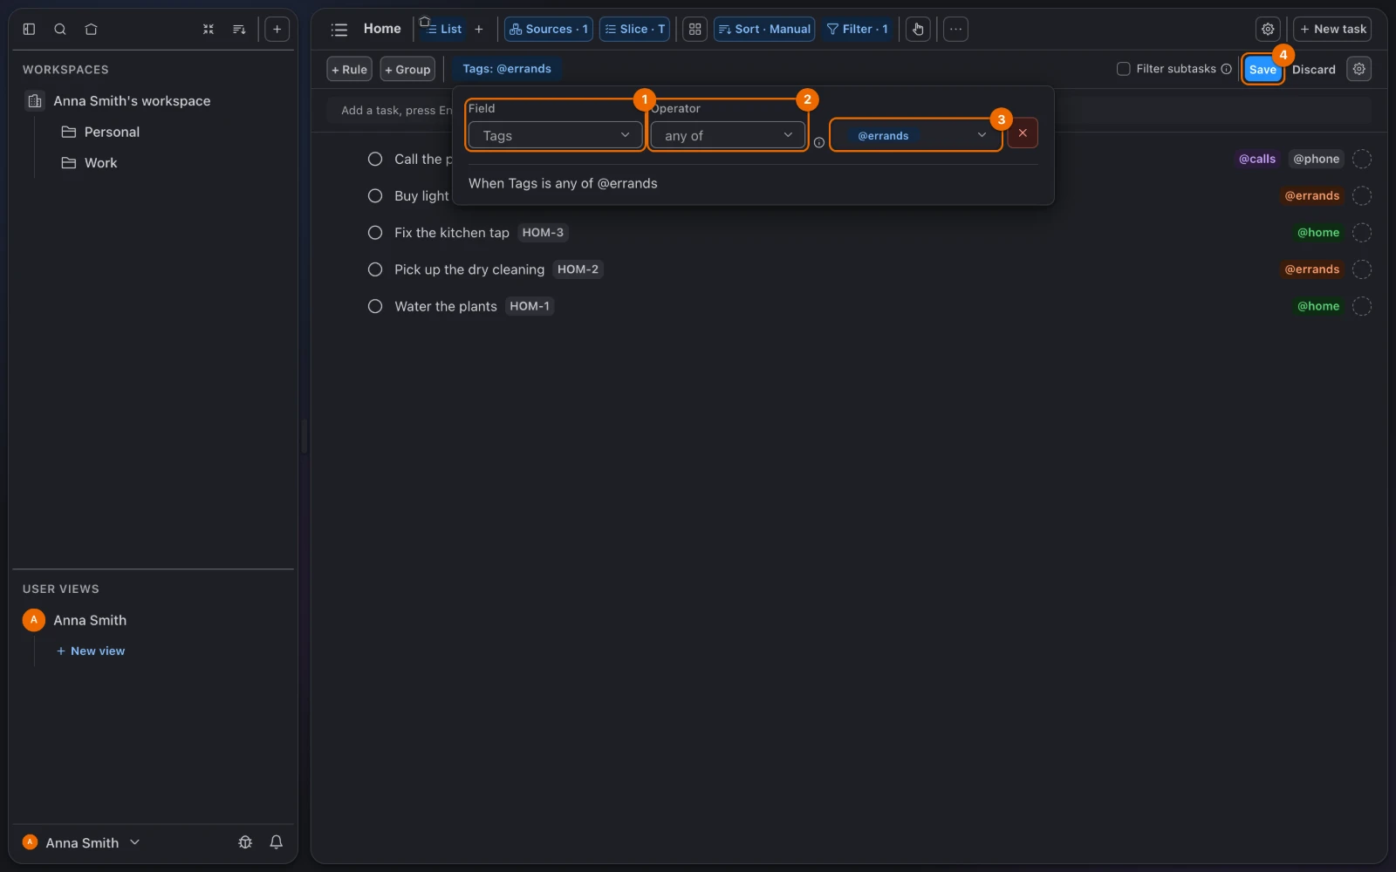Add a new view with the plus after List
The width and height of the screenshot is (1396, 872).
point(478,29)
